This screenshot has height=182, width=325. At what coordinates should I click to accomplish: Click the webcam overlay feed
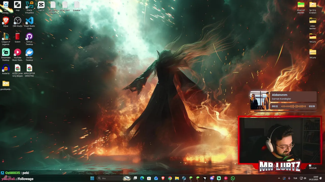280,141
